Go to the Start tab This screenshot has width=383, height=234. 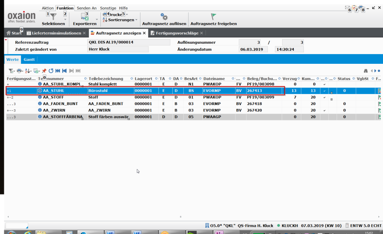pos(14,33)
